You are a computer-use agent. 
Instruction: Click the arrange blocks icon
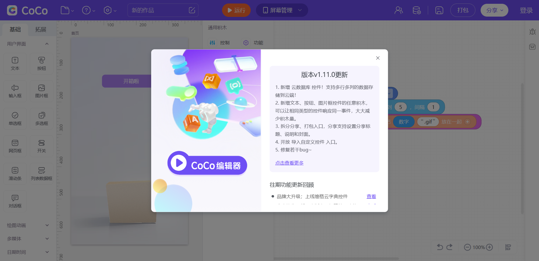click(508, 247)
